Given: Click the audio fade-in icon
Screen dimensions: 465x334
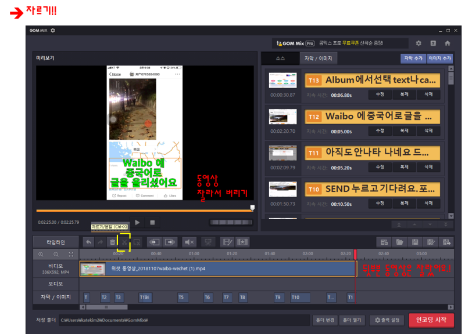Looking at the screenshot, I should tap(154, 242).
